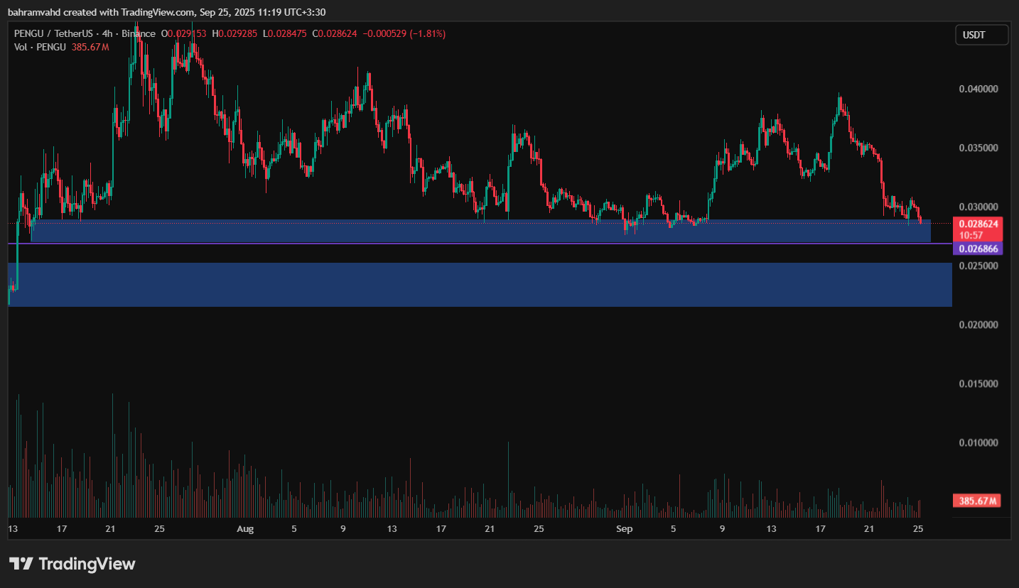
Task: Click the Sep label on time axis
Action: [624, 529]
